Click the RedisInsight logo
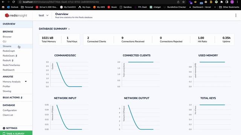The image size is (241, 135). tap(16, 15)
